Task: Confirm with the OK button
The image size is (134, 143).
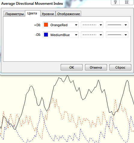Action: [x=72, y=67]
